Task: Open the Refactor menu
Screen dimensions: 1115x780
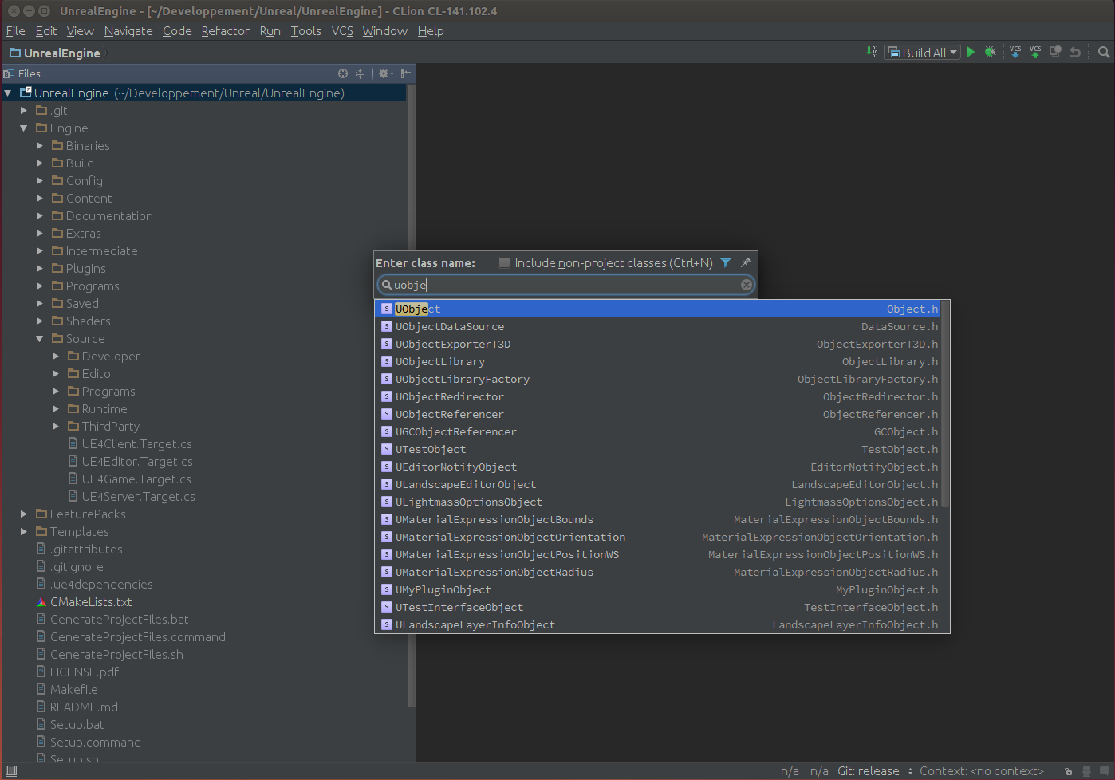Action: coord(225,30)
